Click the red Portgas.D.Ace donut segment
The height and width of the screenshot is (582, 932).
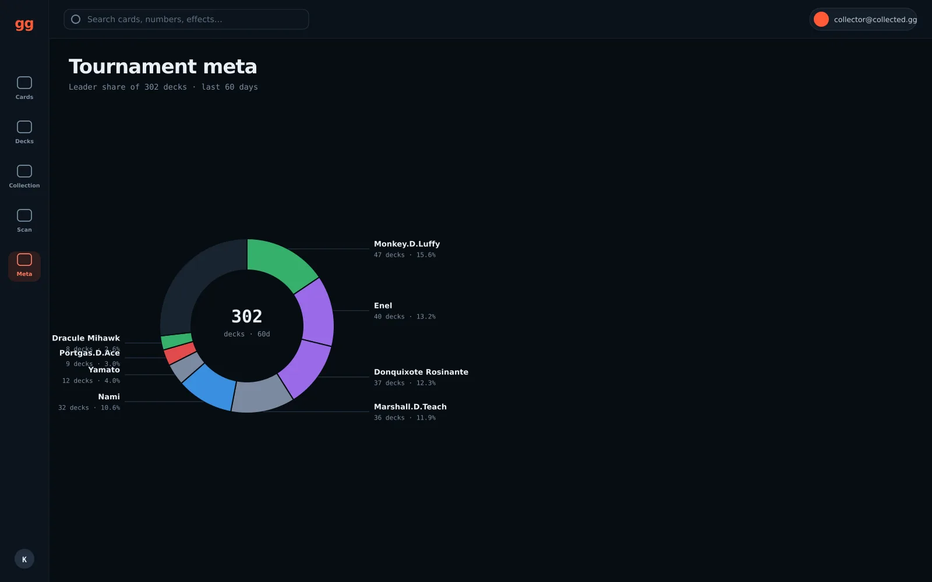tap(179, 353)
